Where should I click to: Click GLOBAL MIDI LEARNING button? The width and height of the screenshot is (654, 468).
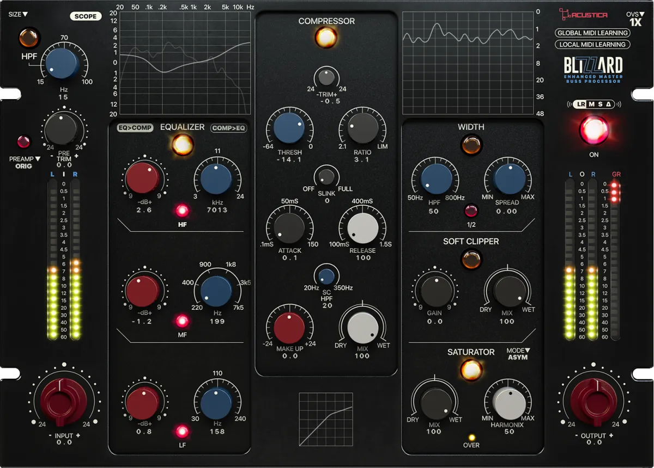[592, 33]
